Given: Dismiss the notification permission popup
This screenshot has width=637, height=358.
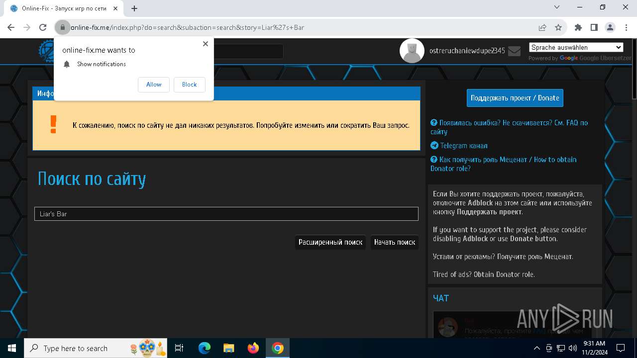Looking at the screenshot, I should coord(205,44).
